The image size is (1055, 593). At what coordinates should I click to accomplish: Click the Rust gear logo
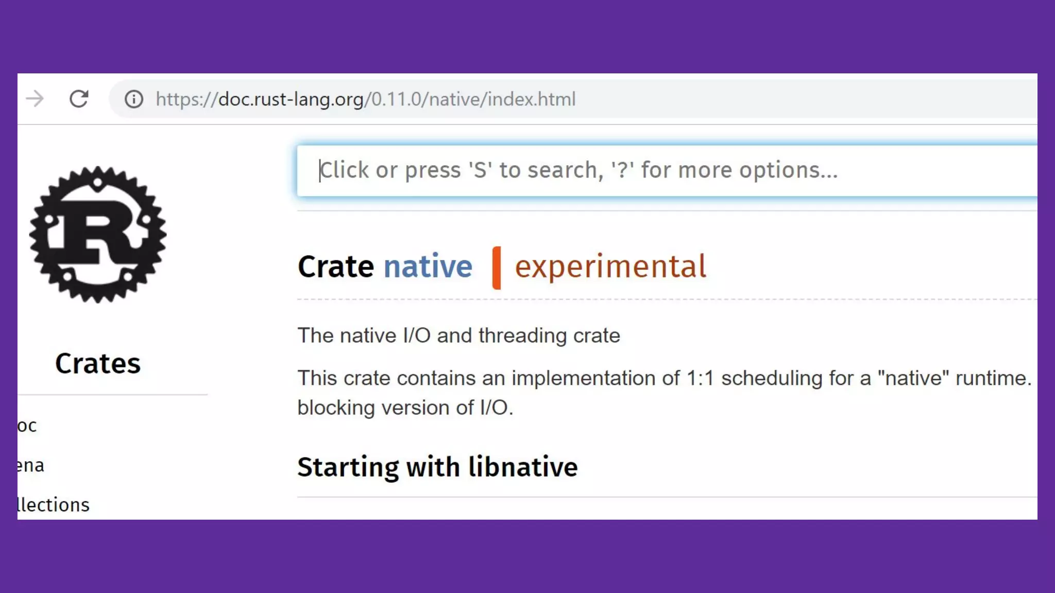point(98,234)
